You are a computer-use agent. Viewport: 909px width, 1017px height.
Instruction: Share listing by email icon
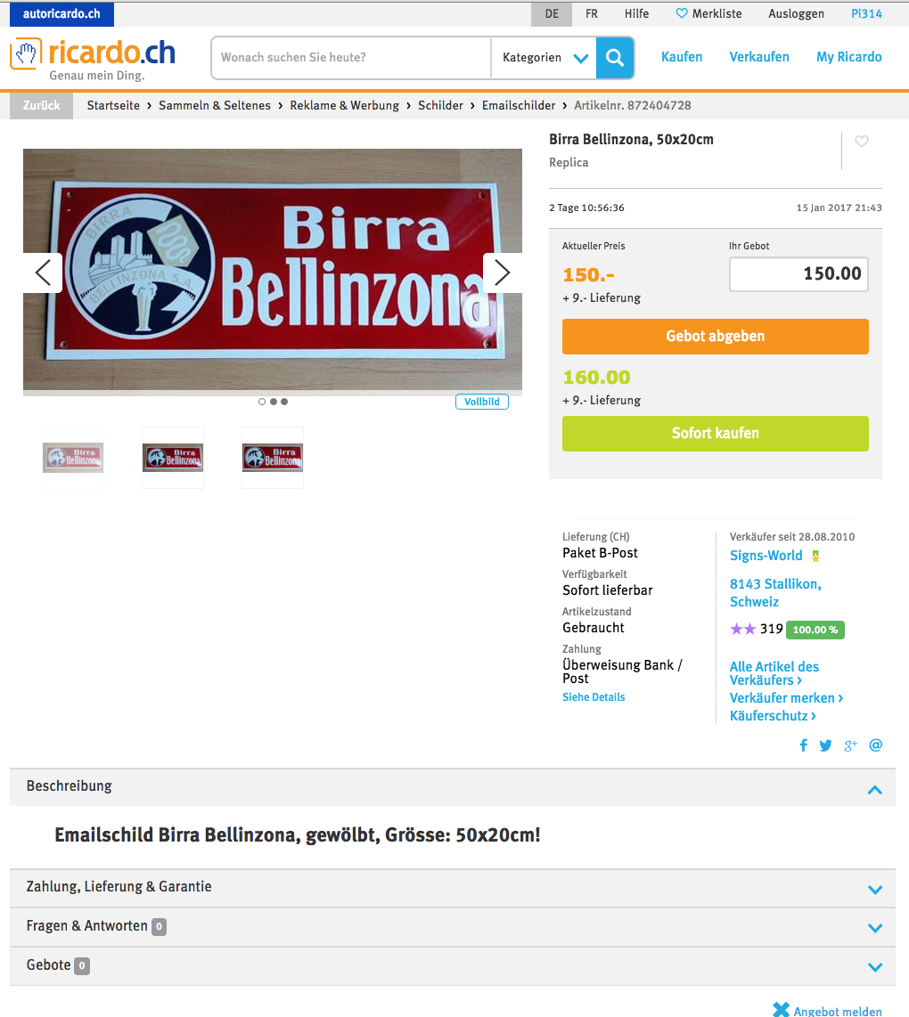pyautogui.click(x=876, y=745)
